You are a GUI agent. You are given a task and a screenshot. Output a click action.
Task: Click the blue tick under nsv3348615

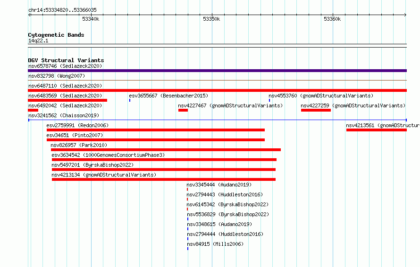click(x=187, y=229)
